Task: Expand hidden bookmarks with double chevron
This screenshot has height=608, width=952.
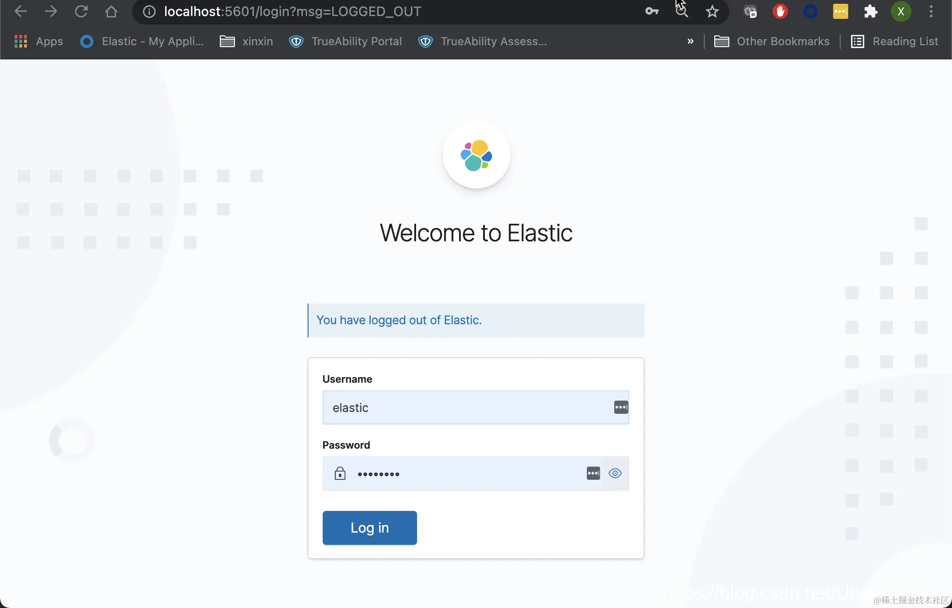Action: coord(690,41)
